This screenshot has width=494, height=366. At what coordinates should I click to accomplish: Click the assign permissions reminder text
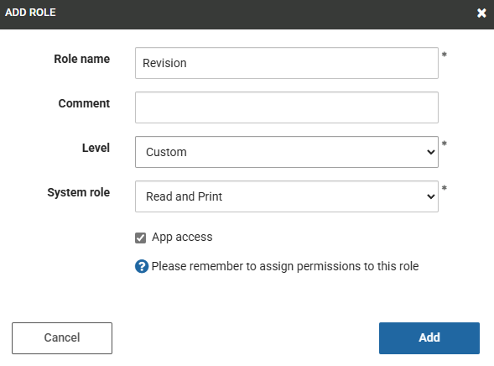tap(285, 266)
